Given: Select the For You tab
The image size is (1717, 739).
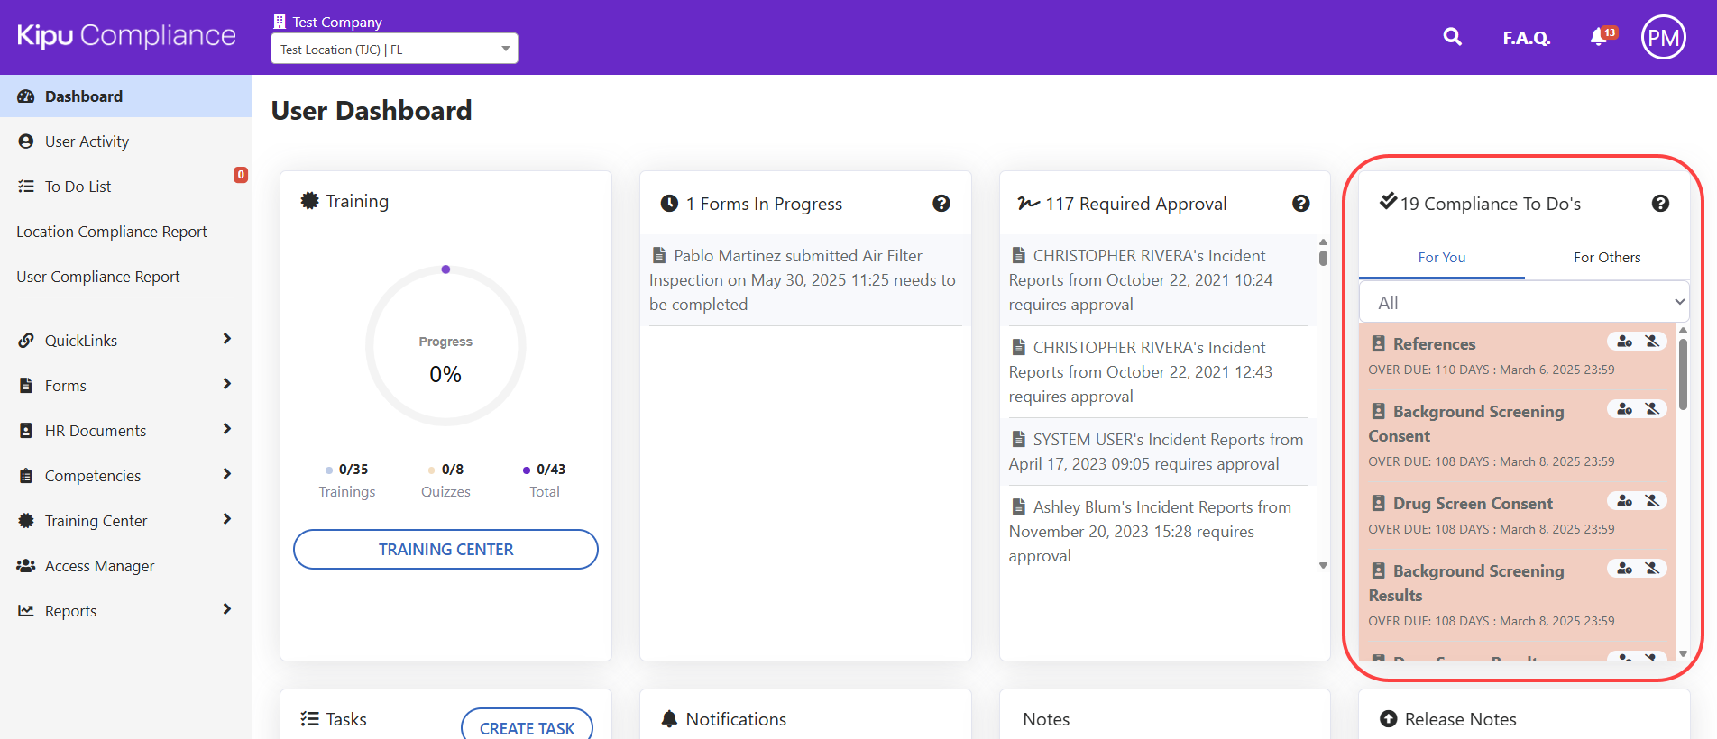Looking at the screenshot, I should pos(1441,258).
